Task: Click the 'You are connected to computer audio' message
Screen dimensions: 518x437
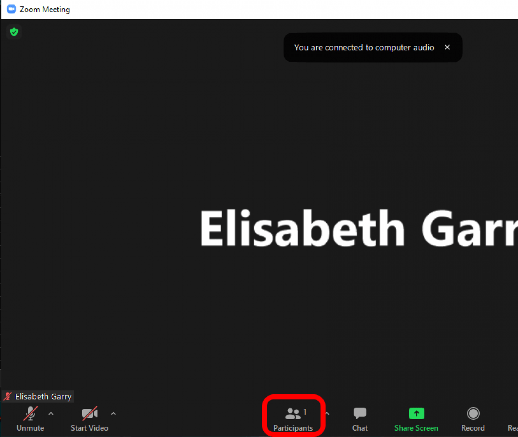Action: pos(364,47)
